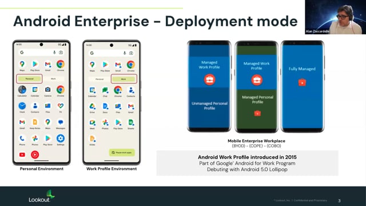
Task: Tap the Google Lens icon on the Work Profile phone
Action: click(x=131, y=53)
